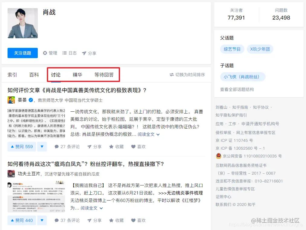Downvote the answer with 440 upvotes
Screen dimensions: 306x230
[x=42, y=220]
